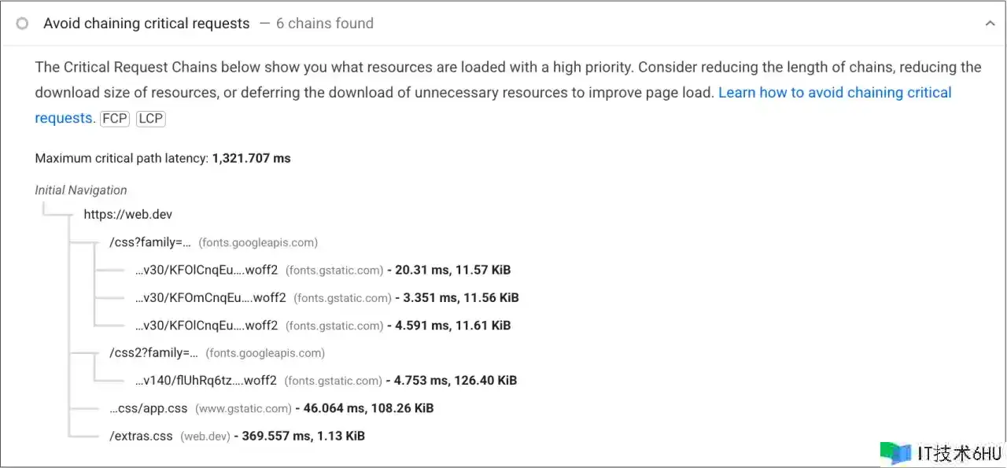Click the maximum critical path latency value
The image size is (1007, 468).
251,158
